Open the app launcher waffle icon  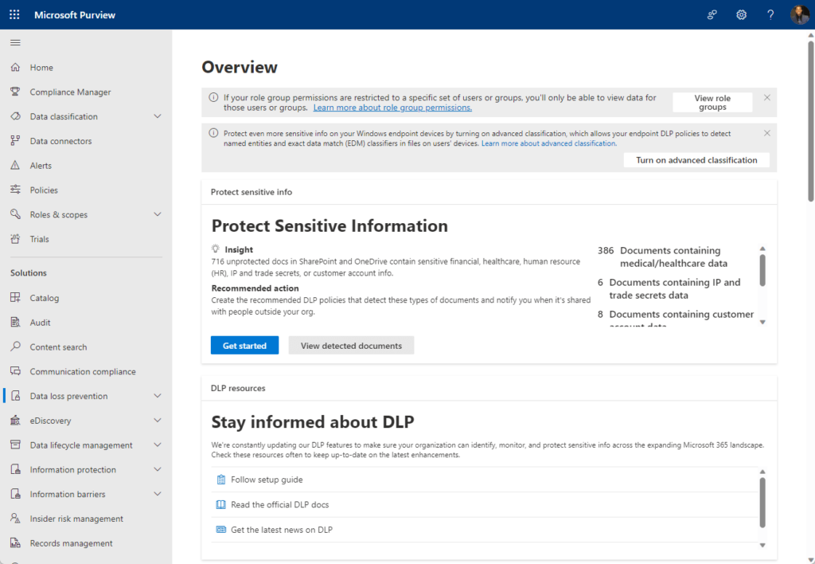click(14, 14)
